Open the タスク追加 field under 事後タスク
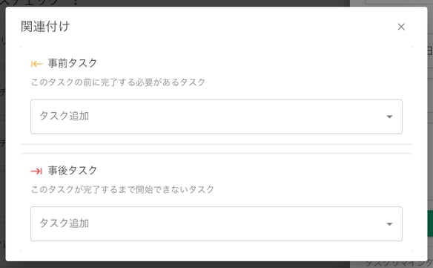This screenshot has width=433, height=268. point(216,223)
